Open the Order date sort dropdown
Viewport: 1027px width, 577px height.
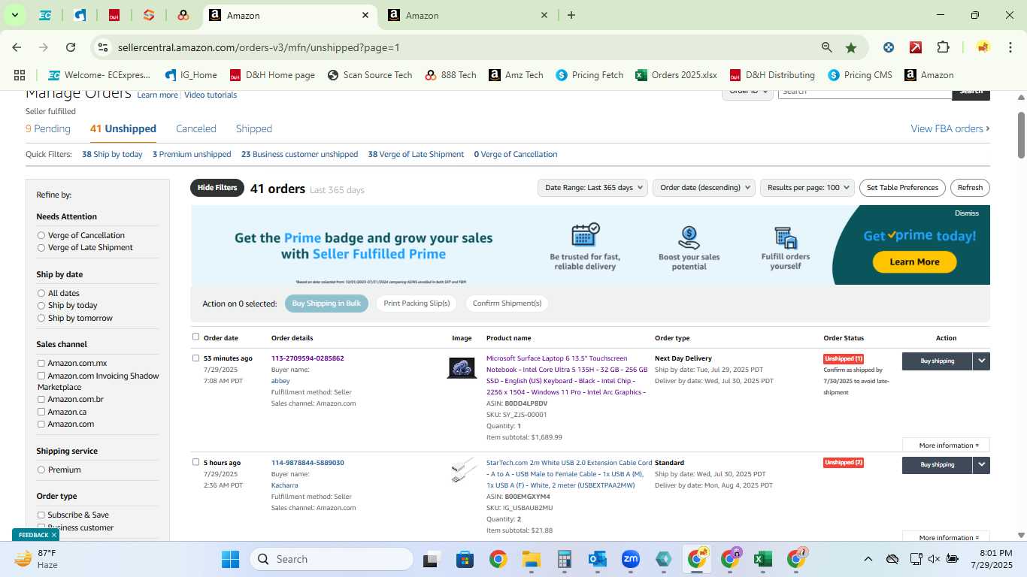click(704, 188)
